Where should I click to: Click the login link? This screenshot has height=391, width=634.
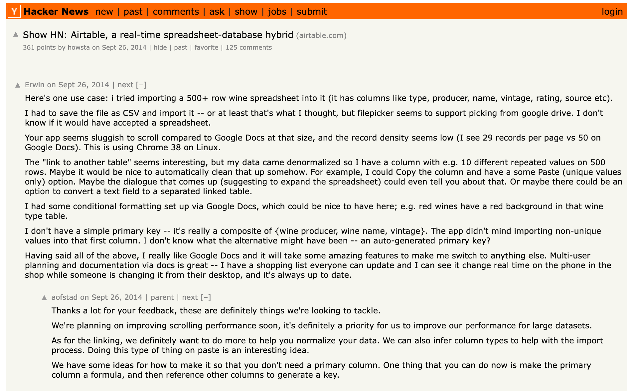(612, 12)
